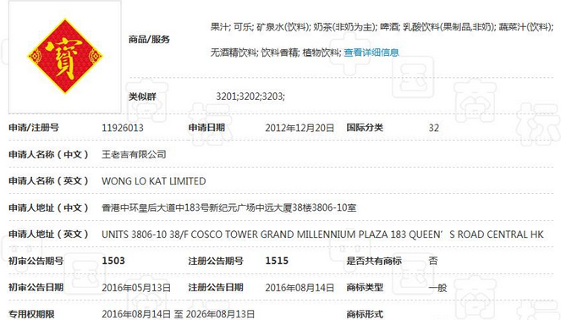
Task: Click the 商品/服务 label
Action: pos(149,40)
